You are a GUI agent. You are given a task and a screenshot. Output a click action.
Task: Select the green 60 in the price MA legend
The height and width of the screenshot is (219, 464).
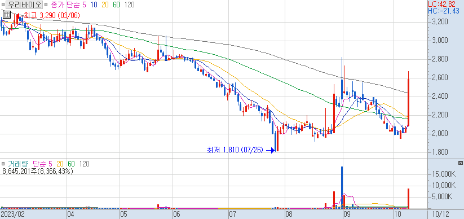click(x=116, y=5)
